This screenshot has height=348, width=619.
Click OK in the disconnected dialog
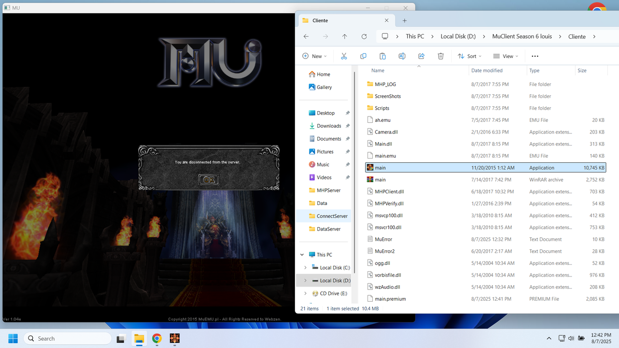pos(209,180)
